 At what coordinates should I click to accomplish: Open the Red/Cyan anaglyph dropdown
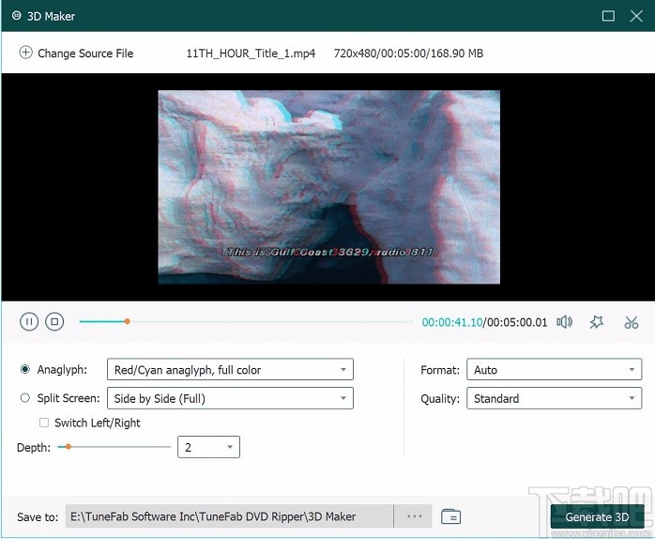(x=230, y=369)
